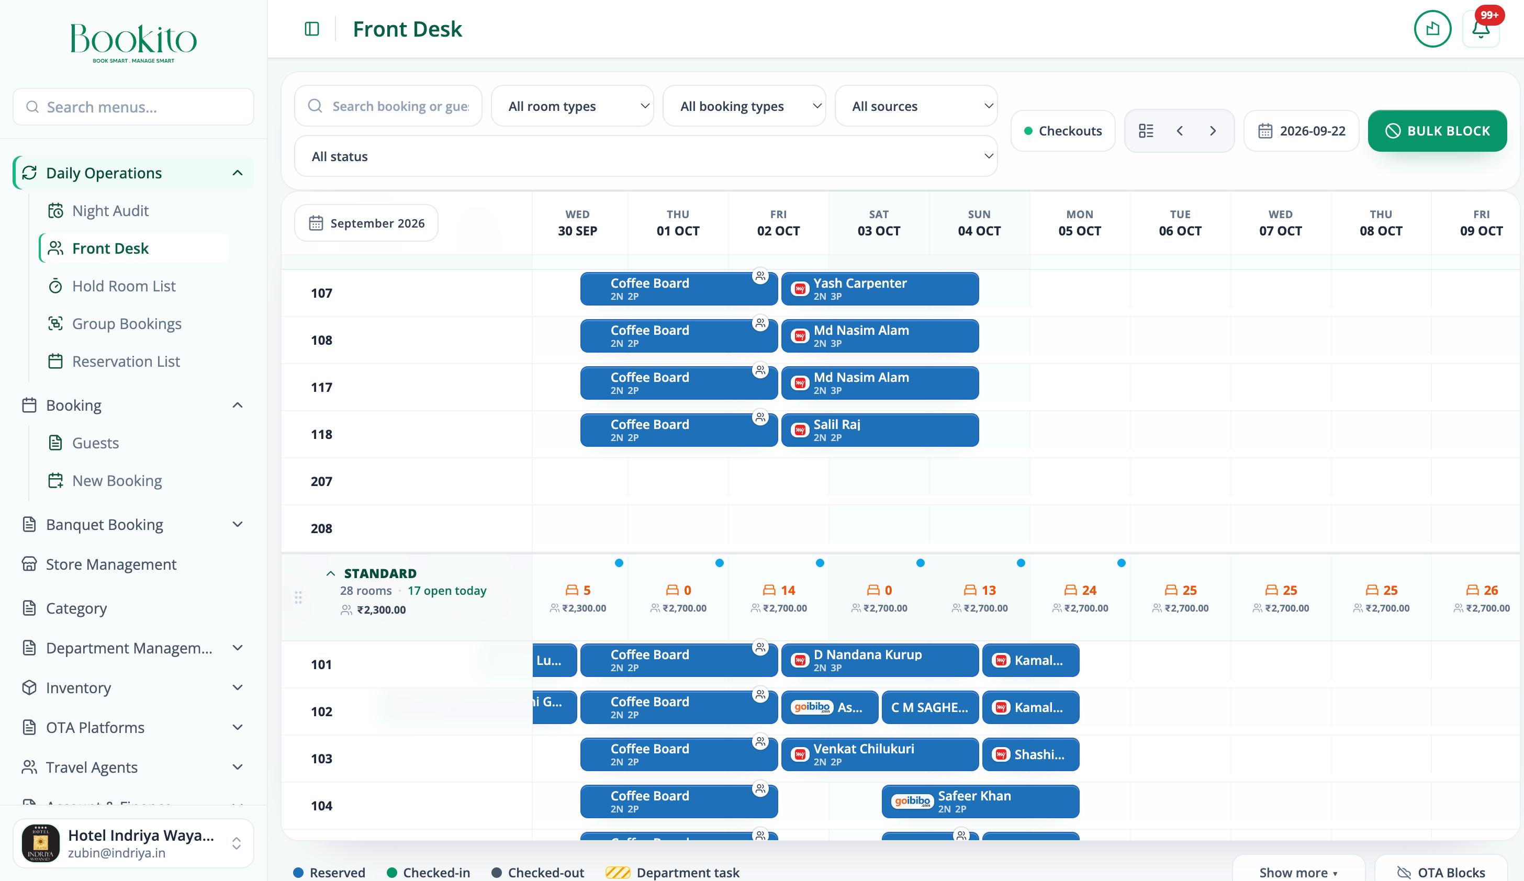Go to next dates arrow
This screenshot has width=1524, height=881.
click(x=1213, y=131)
